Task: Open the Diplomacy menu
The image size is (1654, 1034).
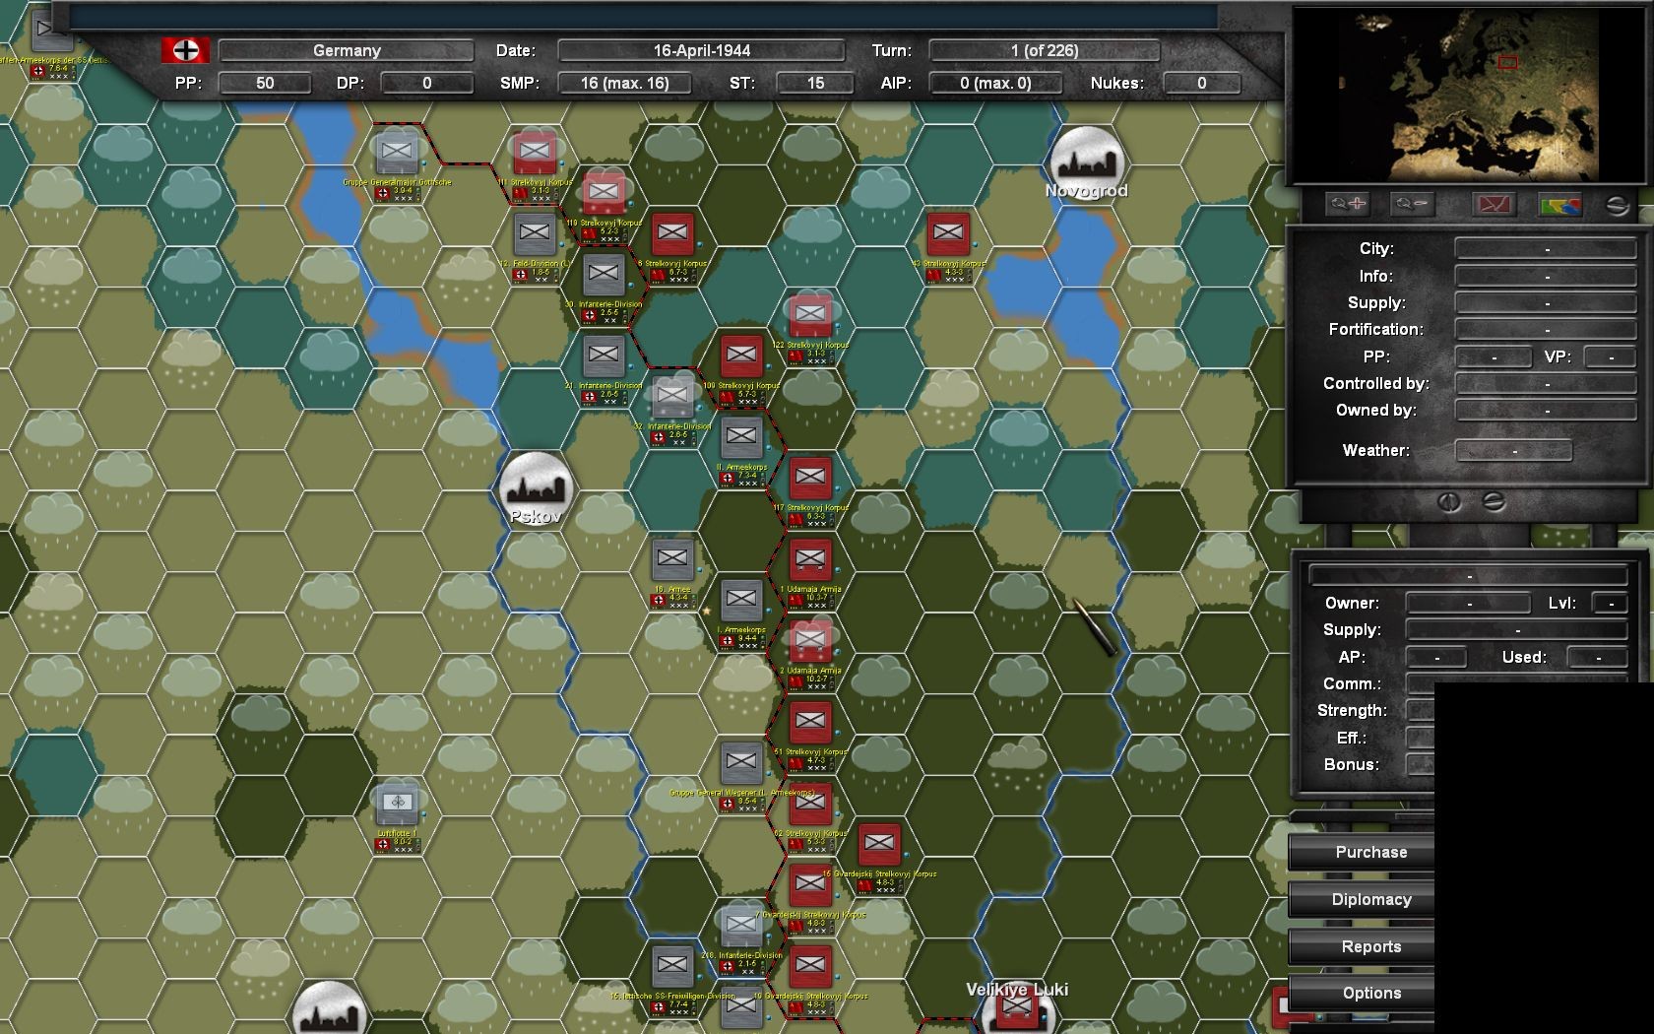Action: 1370,899
